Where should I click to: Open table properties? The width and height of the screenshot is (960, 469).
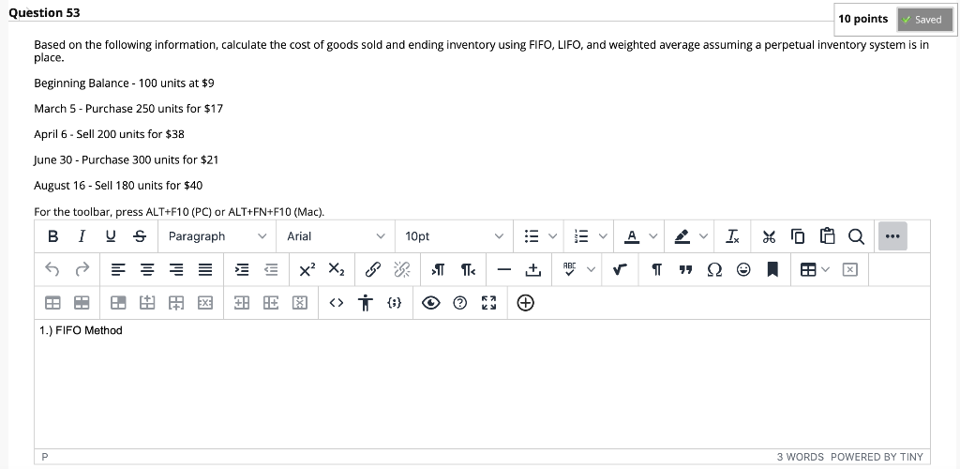point(52,302)
